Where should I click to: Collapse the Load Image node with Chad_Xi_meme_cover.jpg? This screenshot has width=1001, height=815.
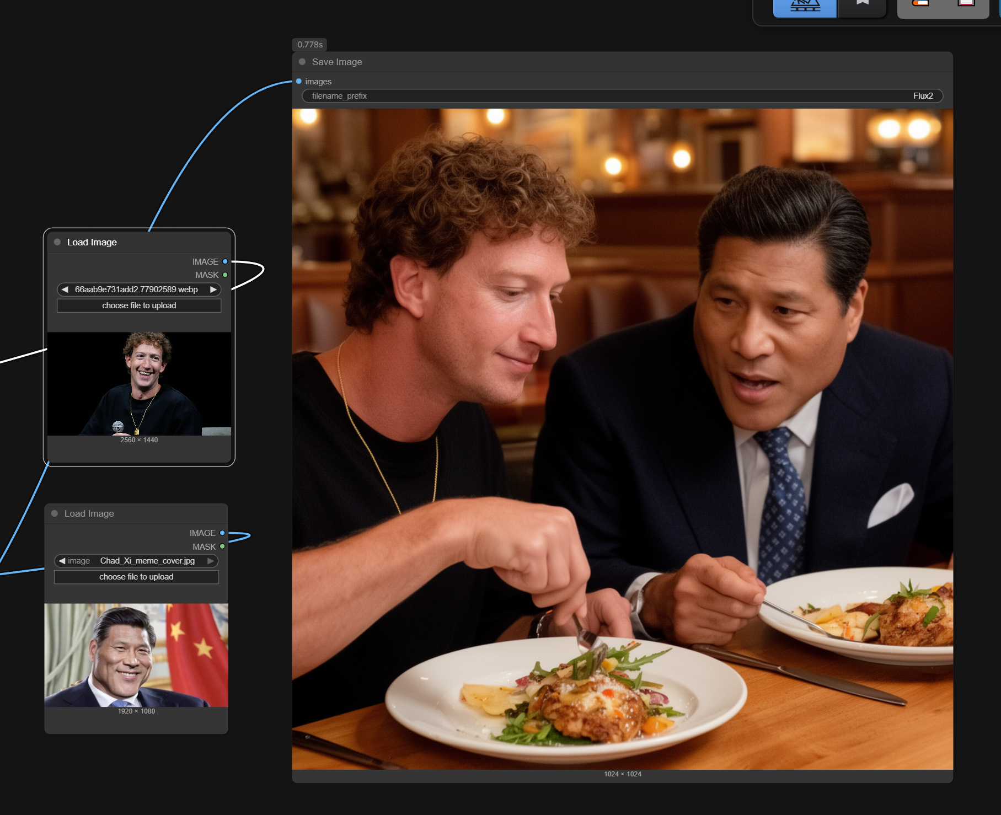tap(55, 513)
